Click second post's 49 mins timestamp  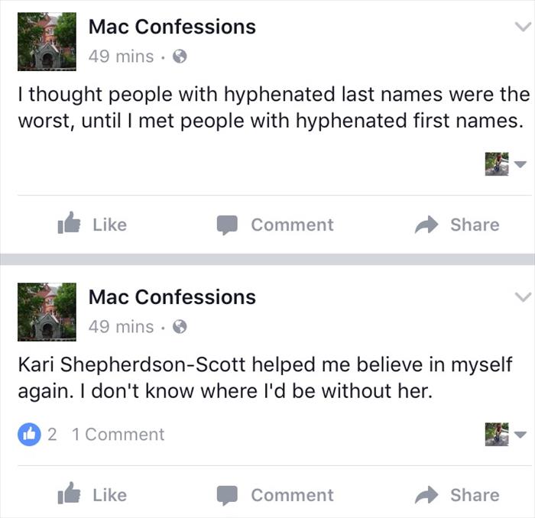[121, 327]
